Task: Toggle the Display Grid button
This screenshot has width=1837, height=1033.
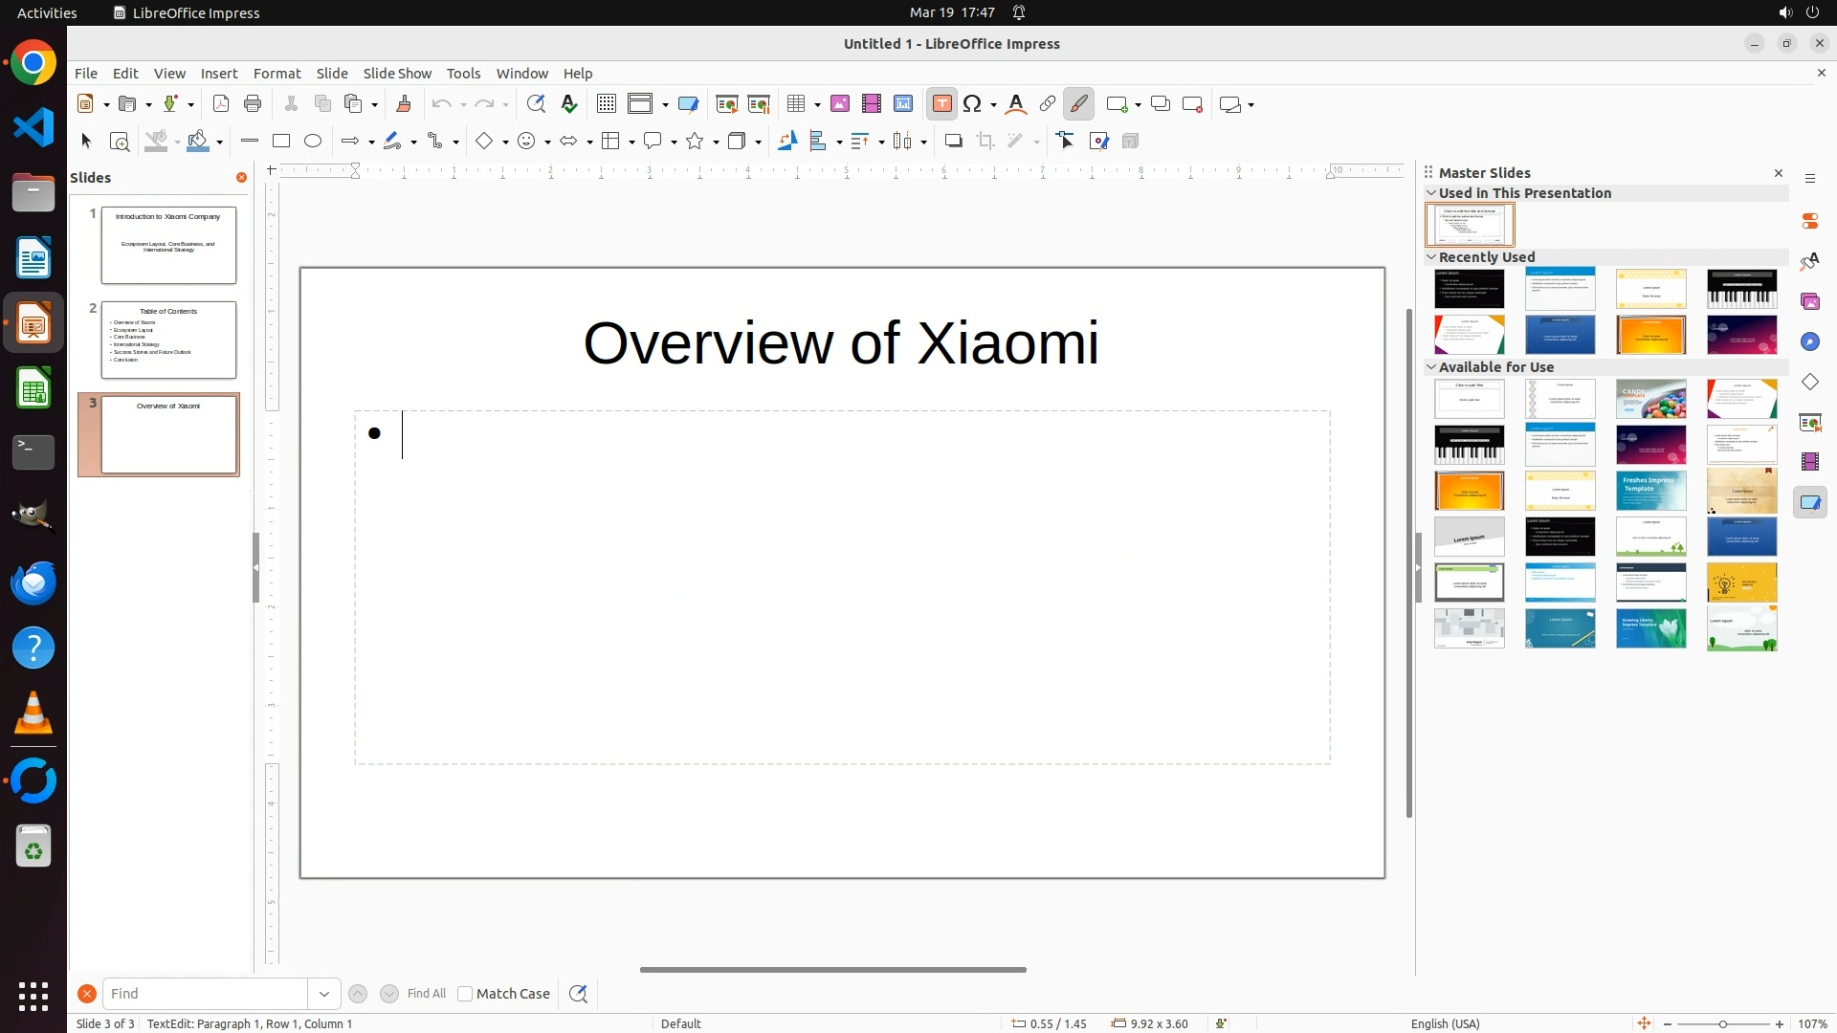Action: (607, 104)
